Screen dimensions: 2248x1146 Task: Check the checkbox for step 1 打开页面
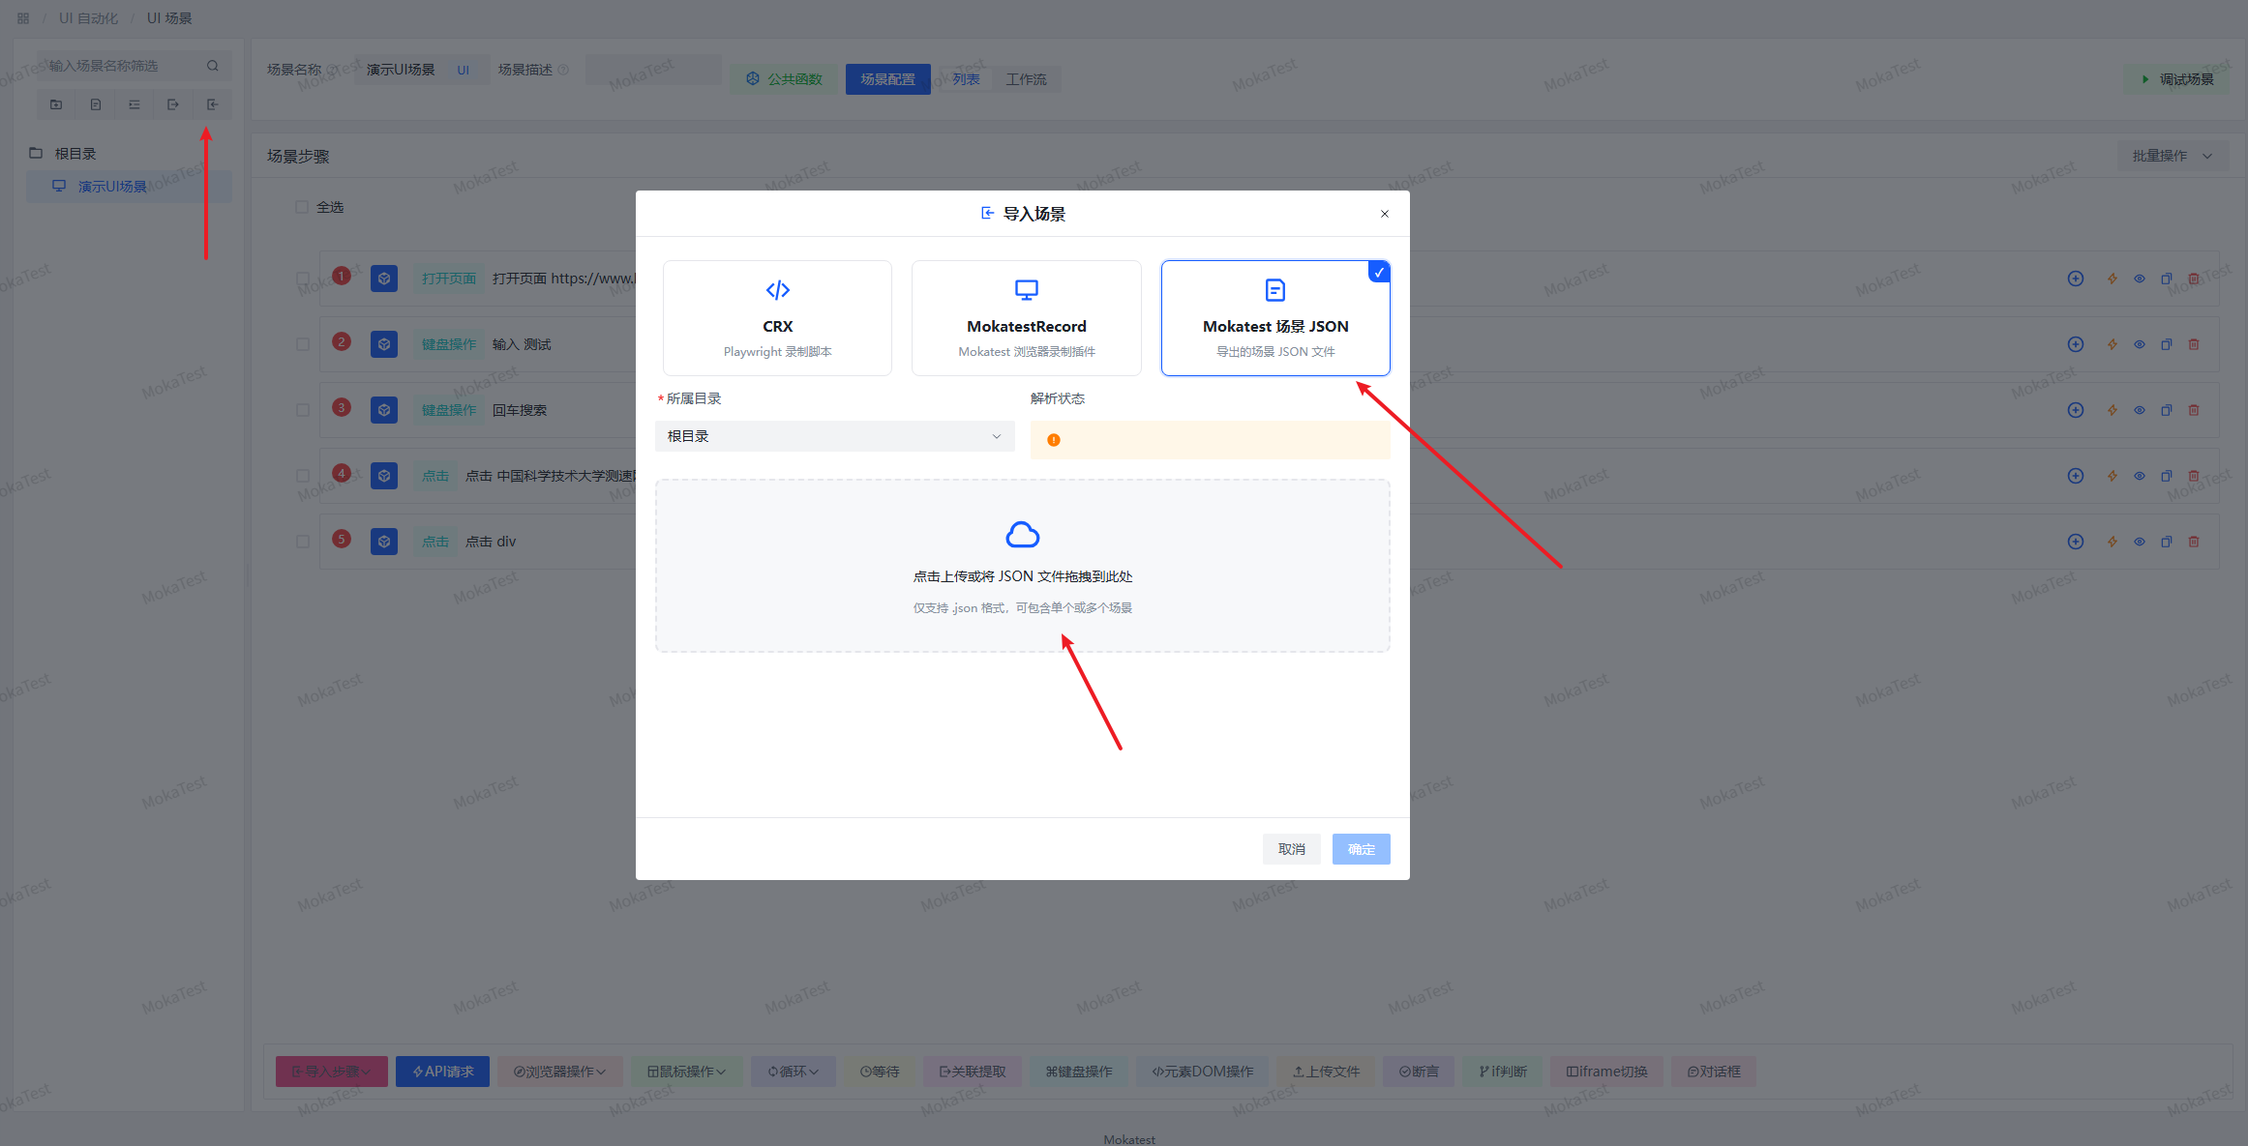pyautogui.click(x=303, y=279)
